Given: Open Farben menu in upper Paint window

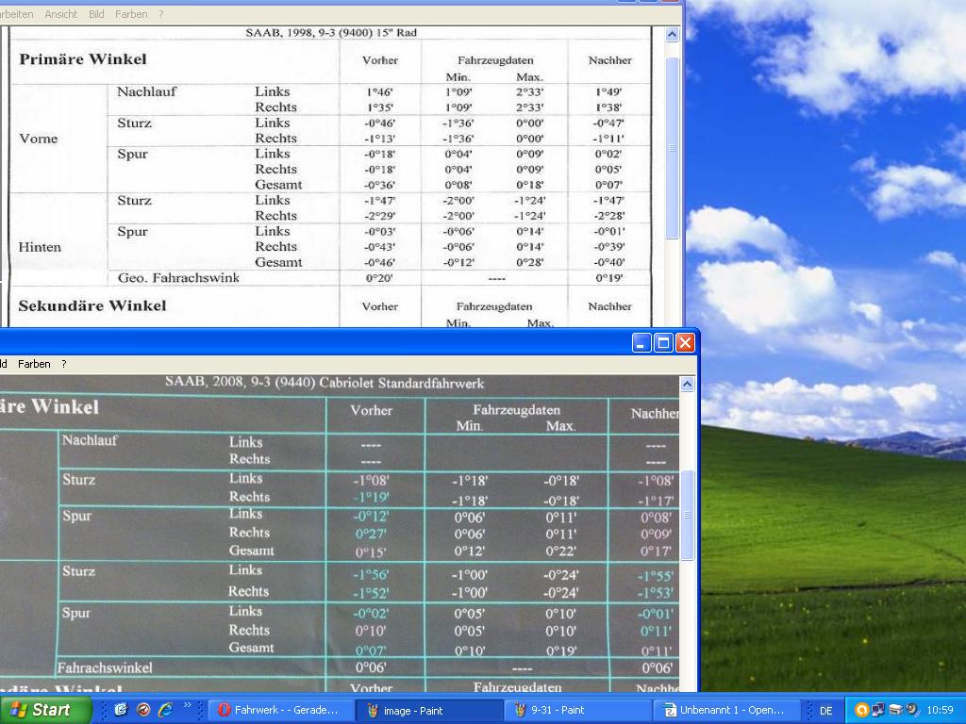Looking at the screenshot, I should (x=131, y=13).
